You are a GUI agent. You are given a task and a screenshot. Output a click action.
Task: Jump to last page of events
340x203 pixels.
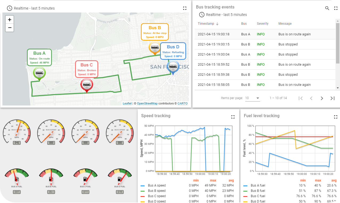click(333, 98)
